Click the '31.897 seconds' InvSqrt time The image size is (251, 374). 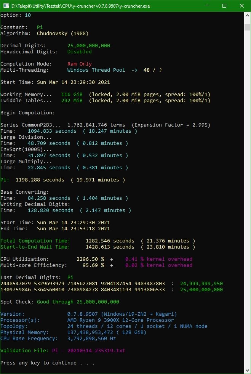(49, 156)
